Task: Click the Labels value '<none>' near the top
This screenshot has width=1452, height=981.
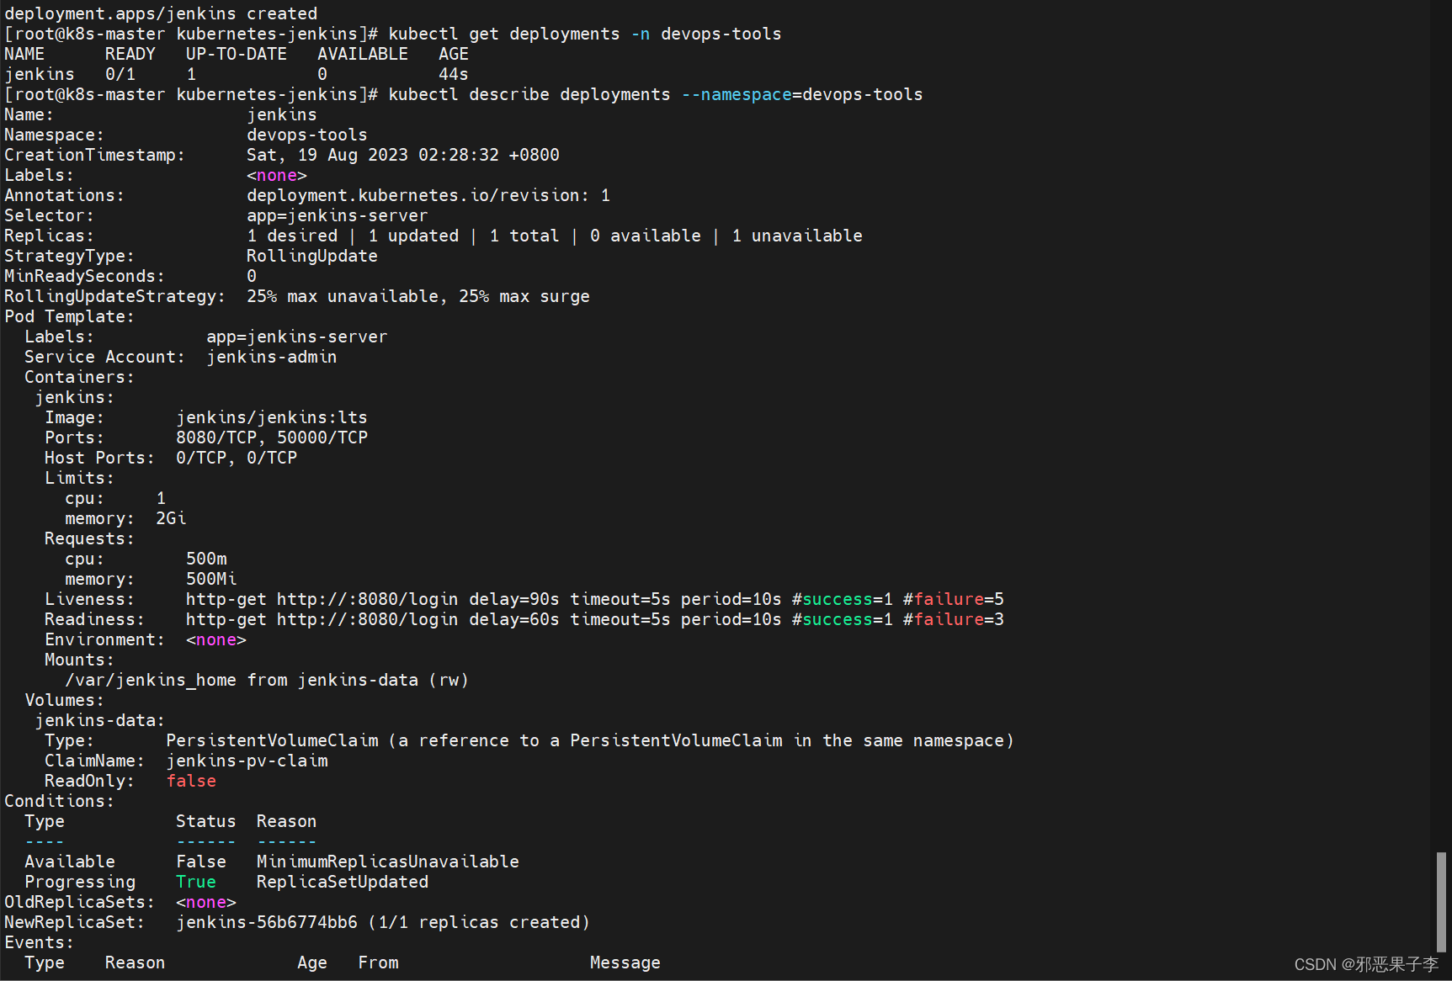Action: click(277, 175)
